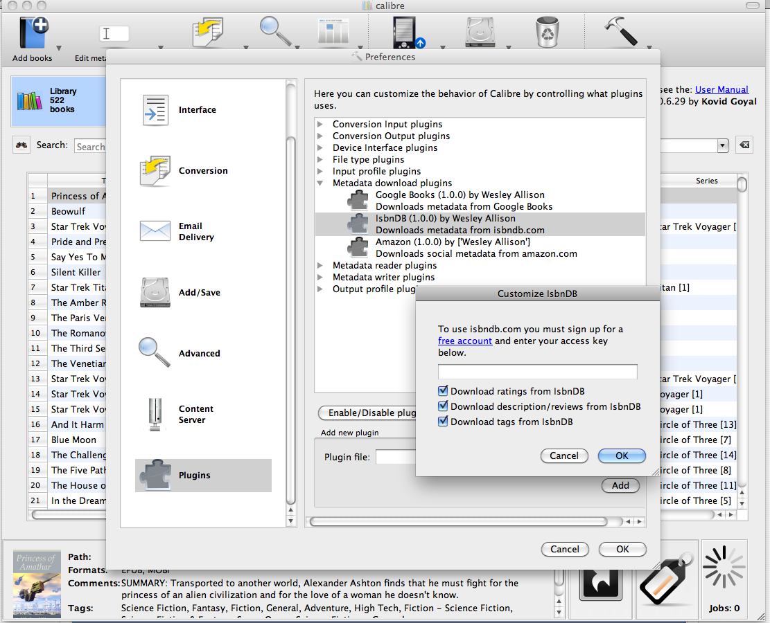Click the dialog resize grip of Customize IsbnDB

point(656,472)
